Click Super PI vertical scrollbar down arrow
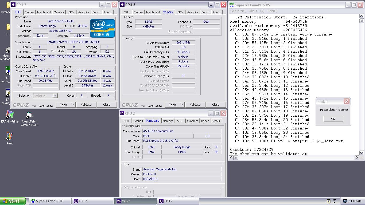This screenshot has height=205, width=365. point(362,153)
